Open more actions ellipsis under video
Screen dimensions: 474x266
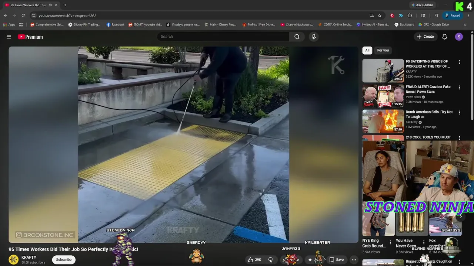354,260
